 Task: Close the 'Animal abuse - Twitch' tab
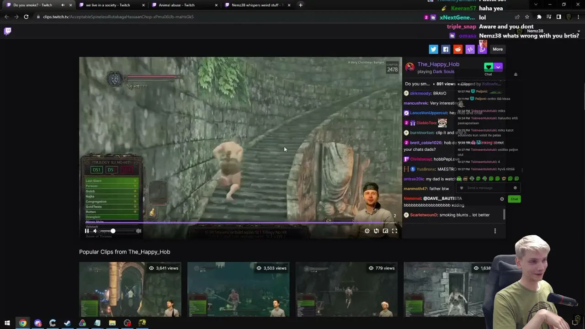(217, 5)
